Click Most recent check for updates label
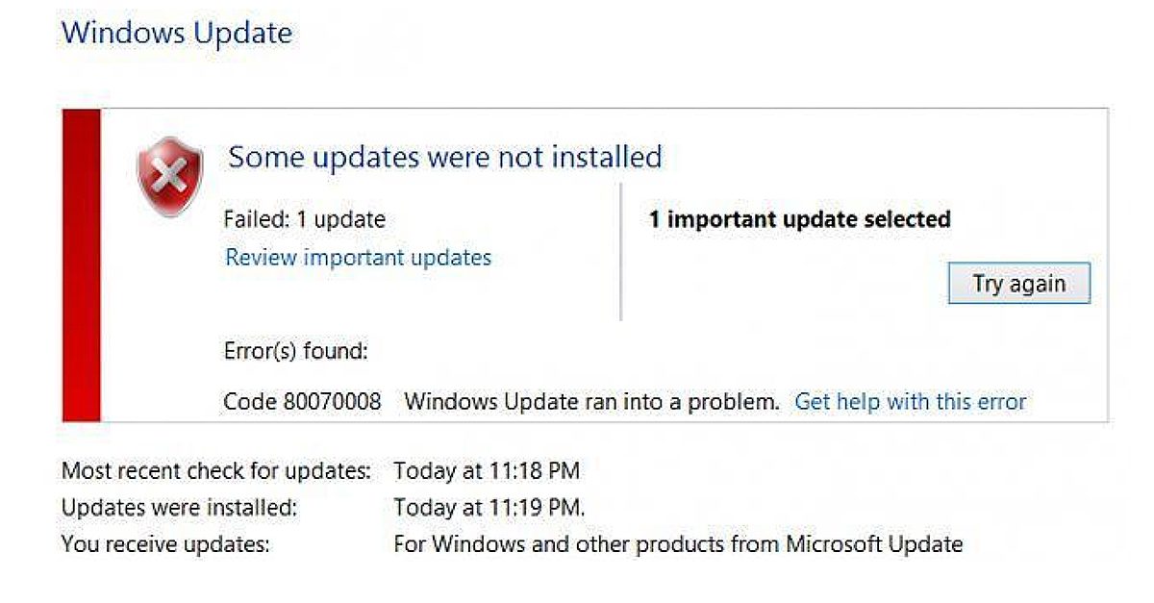The height and width of the screenshot is (603, 1154). [x=215, y=471]
